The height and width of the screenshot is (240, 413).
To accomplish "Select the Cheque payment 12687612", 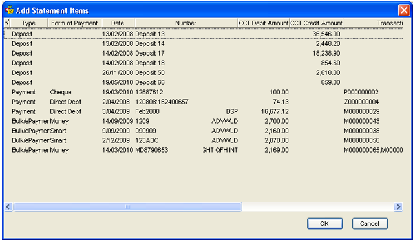I will (x=204, y=92).
